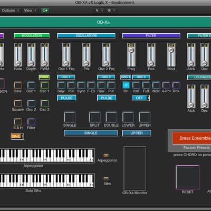Click the PULSE button under OSC 2
211x211 pixels.
point(107,98)
